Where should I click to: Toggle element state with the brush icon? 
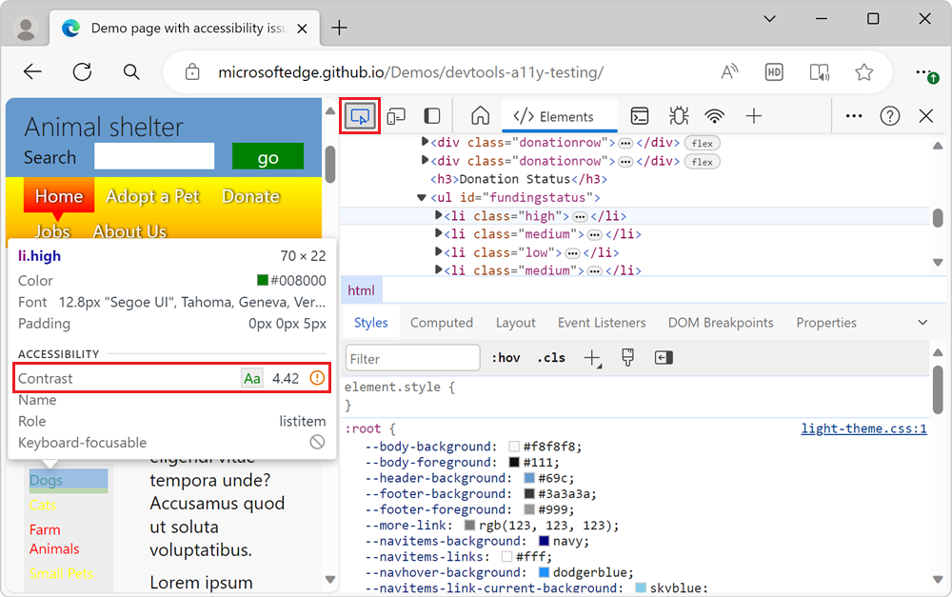point(627,357)
